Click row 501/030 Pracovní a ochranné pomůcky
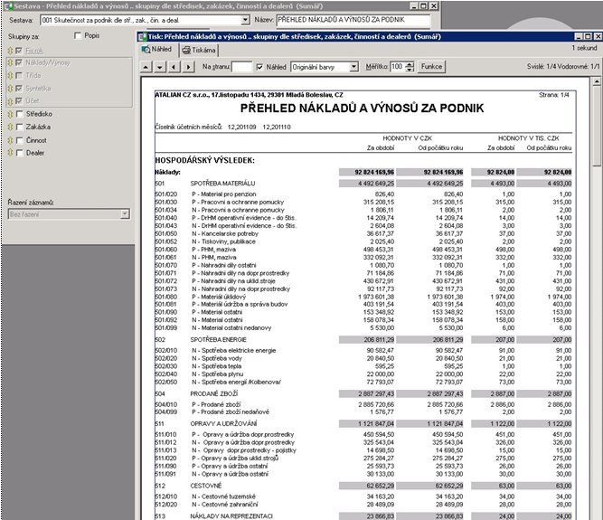The image size is (603, 520). click(x=363, y=203)
